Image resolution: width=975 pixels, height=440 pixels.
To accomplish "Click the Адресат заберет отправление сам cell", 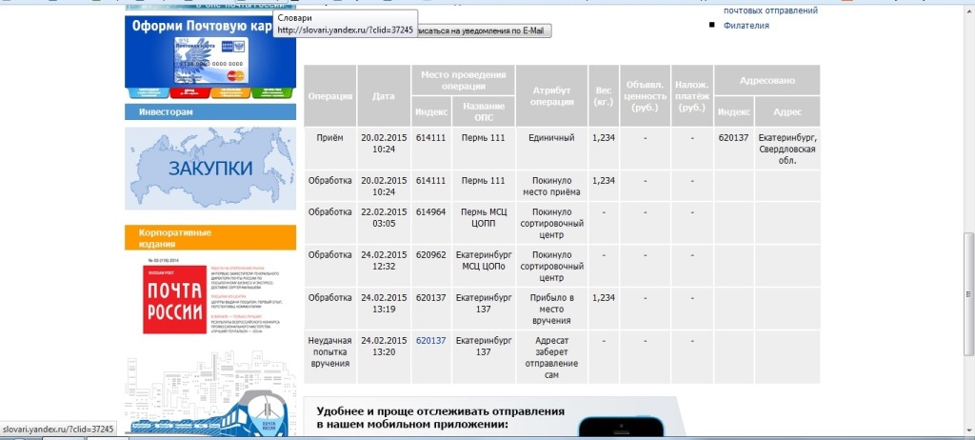I will 551,357.
